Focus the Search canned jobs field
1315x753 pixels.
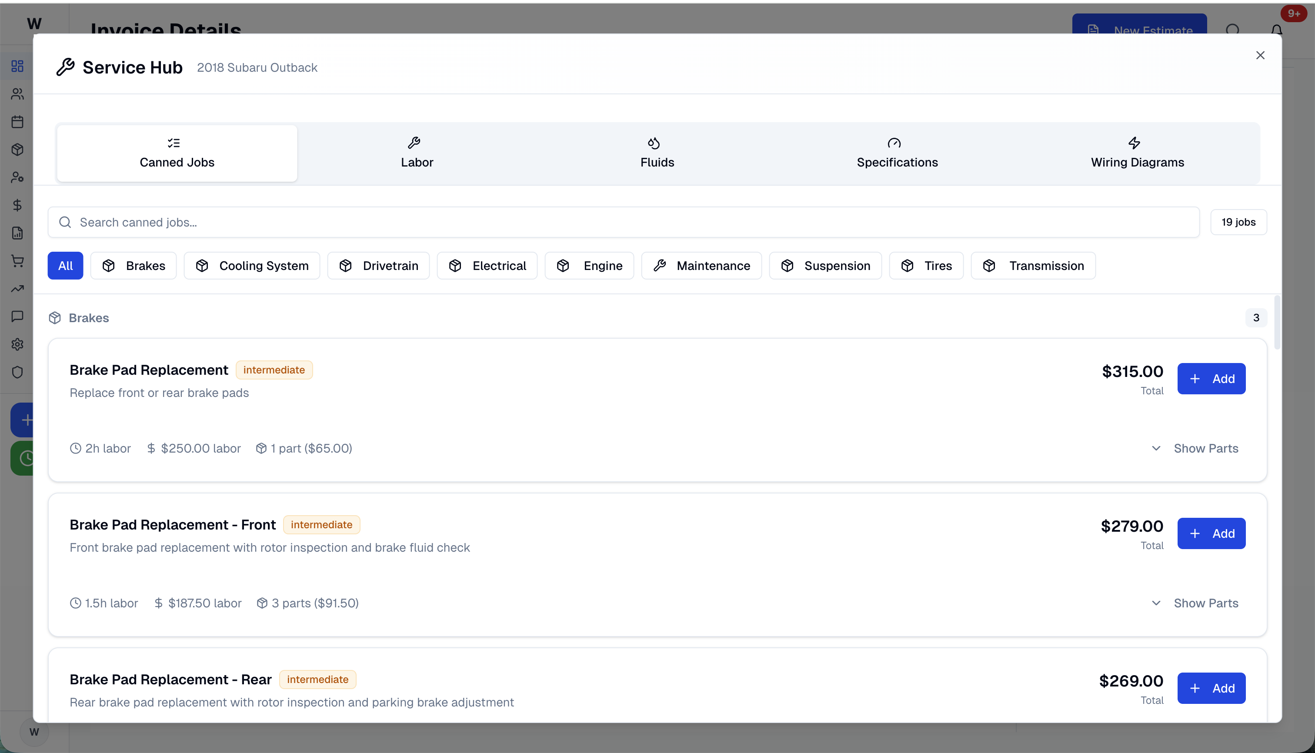(623, 223)
